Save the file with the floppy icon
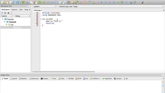This screenshot has width=165, height=93. point(15,2)
